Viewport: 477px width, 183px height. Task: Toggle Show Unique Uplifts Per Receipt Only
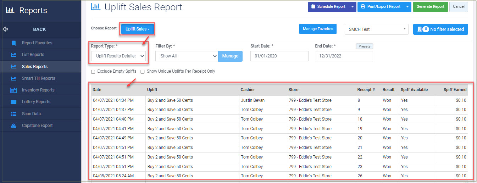click(x=143, y=72)
